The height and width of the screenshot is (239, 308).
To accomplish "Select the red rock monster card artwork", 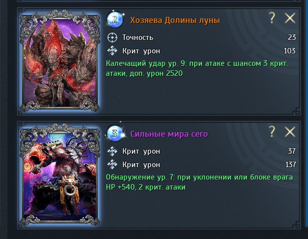I will [x=60, y=61].
